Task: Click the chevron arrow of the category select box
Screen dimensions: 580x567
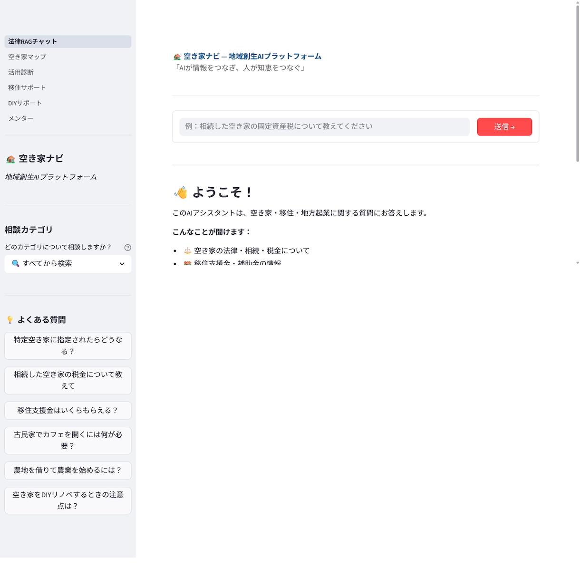Action: (x=122, y=264)
